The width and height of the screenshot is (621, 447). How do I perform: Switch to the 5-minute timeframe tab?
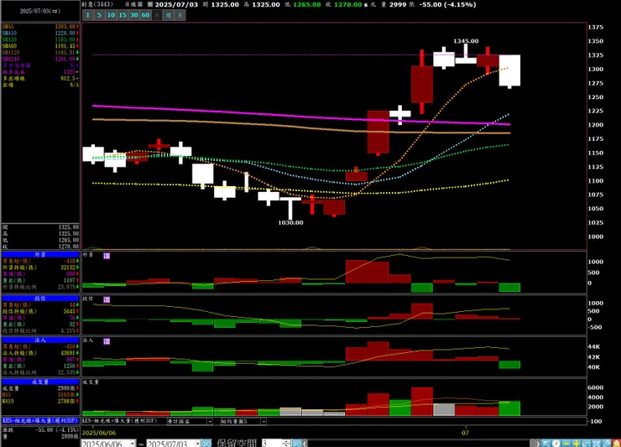(x=99, y=15)
